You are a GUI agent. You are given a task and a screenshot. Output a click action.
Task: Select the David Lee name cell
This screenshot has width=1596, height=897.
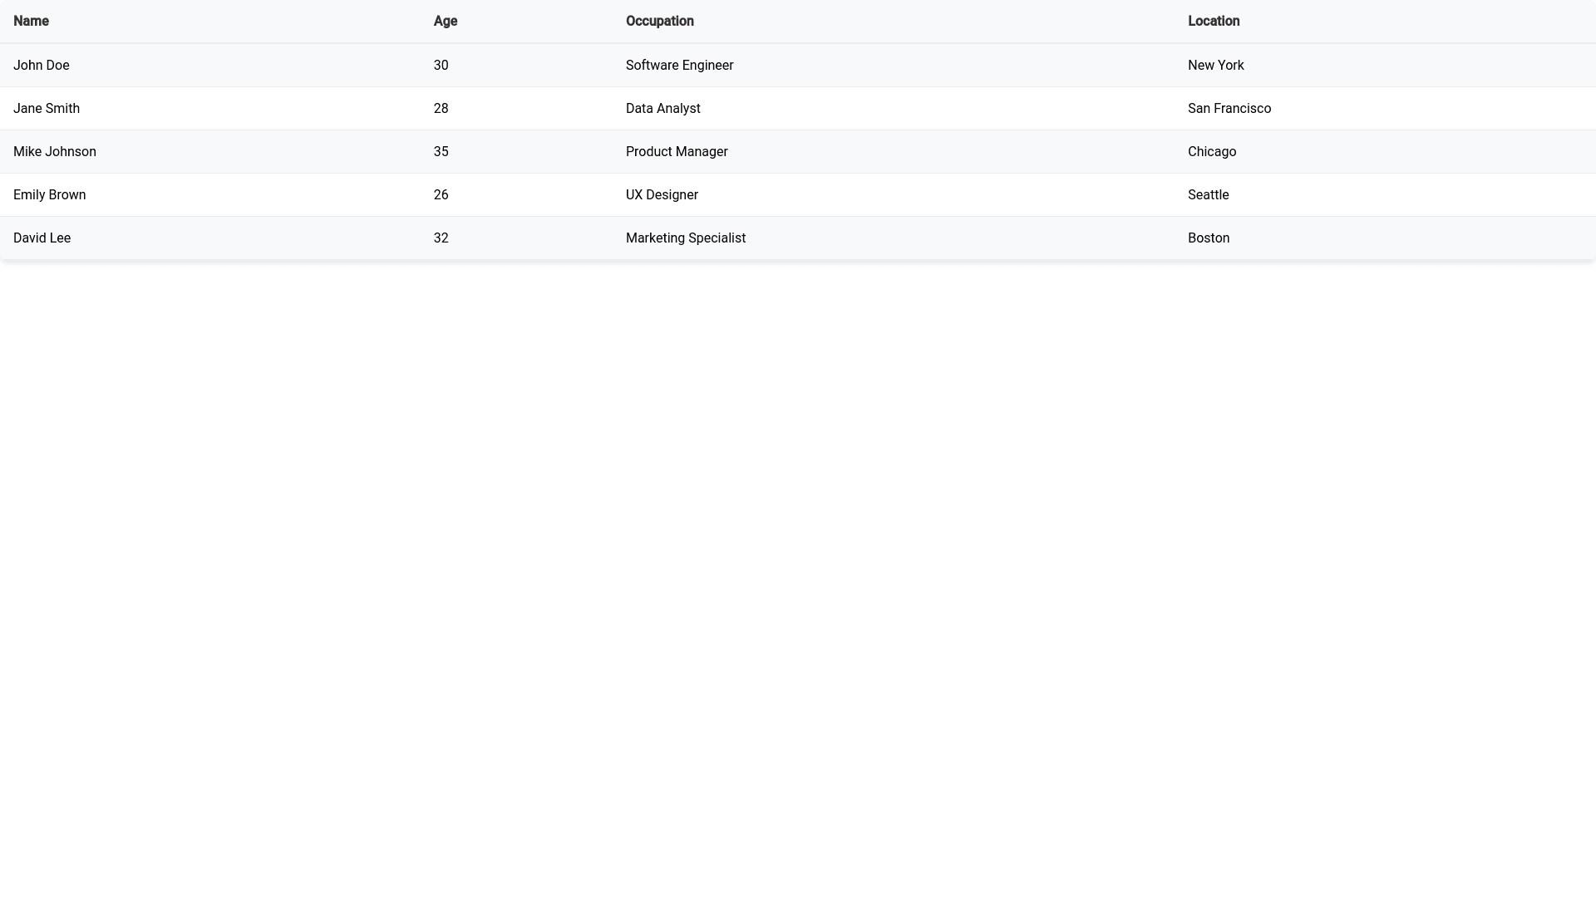click(42, 238)
